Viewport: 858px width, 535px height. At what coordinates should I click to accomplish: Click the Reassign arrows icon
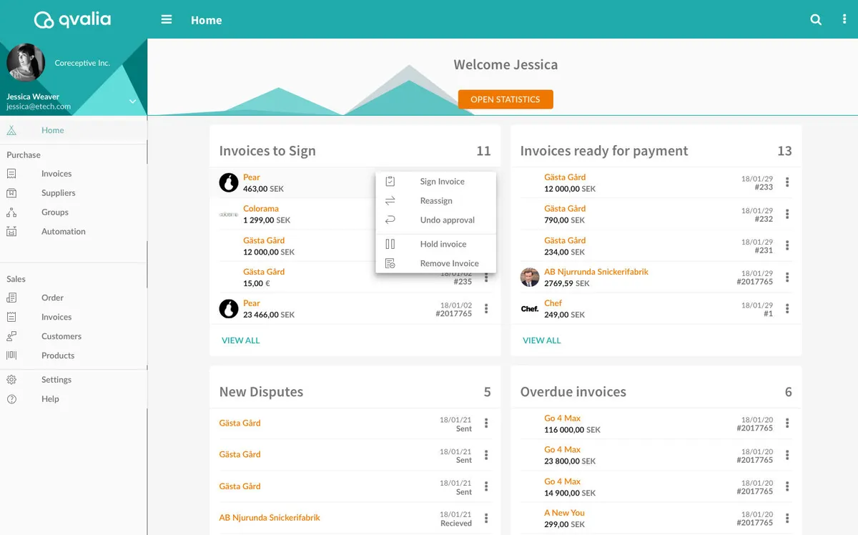[390, 201]
